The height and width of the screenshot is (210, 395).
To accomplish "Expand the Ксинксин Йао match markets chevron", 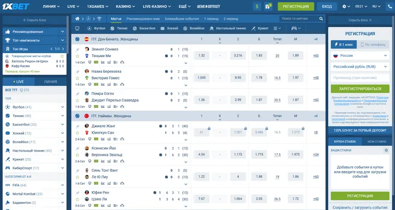I will pos(186,162).
